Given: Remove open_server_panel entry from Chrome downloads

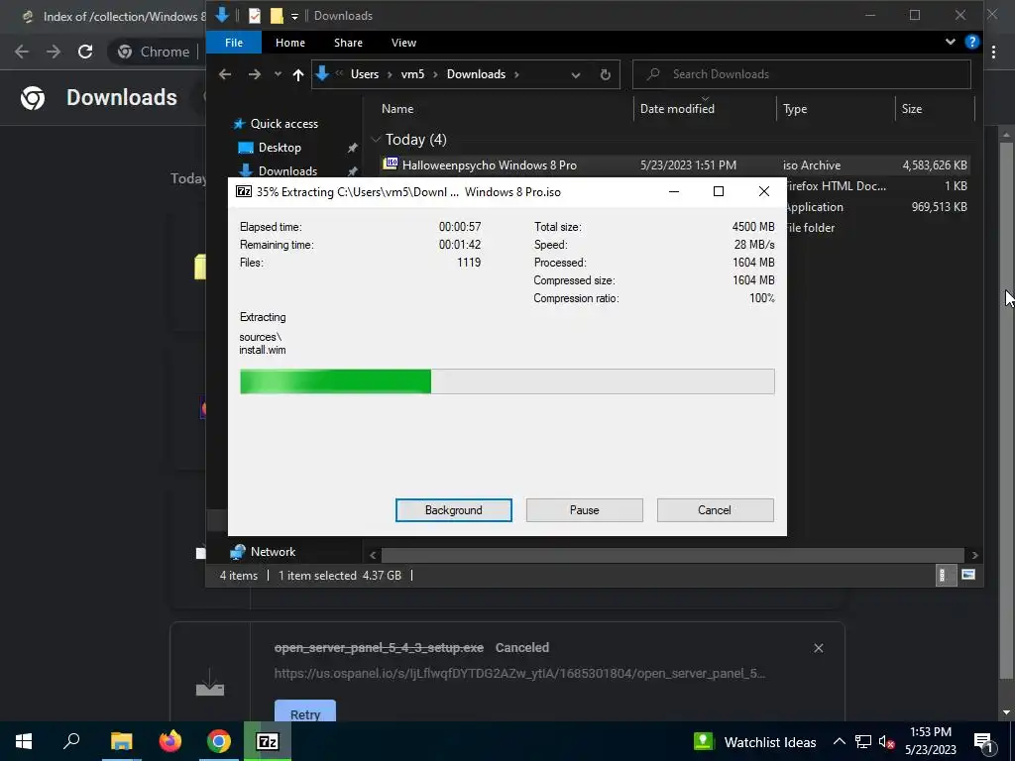Looking at the screenshot, I should pos(818,648).
